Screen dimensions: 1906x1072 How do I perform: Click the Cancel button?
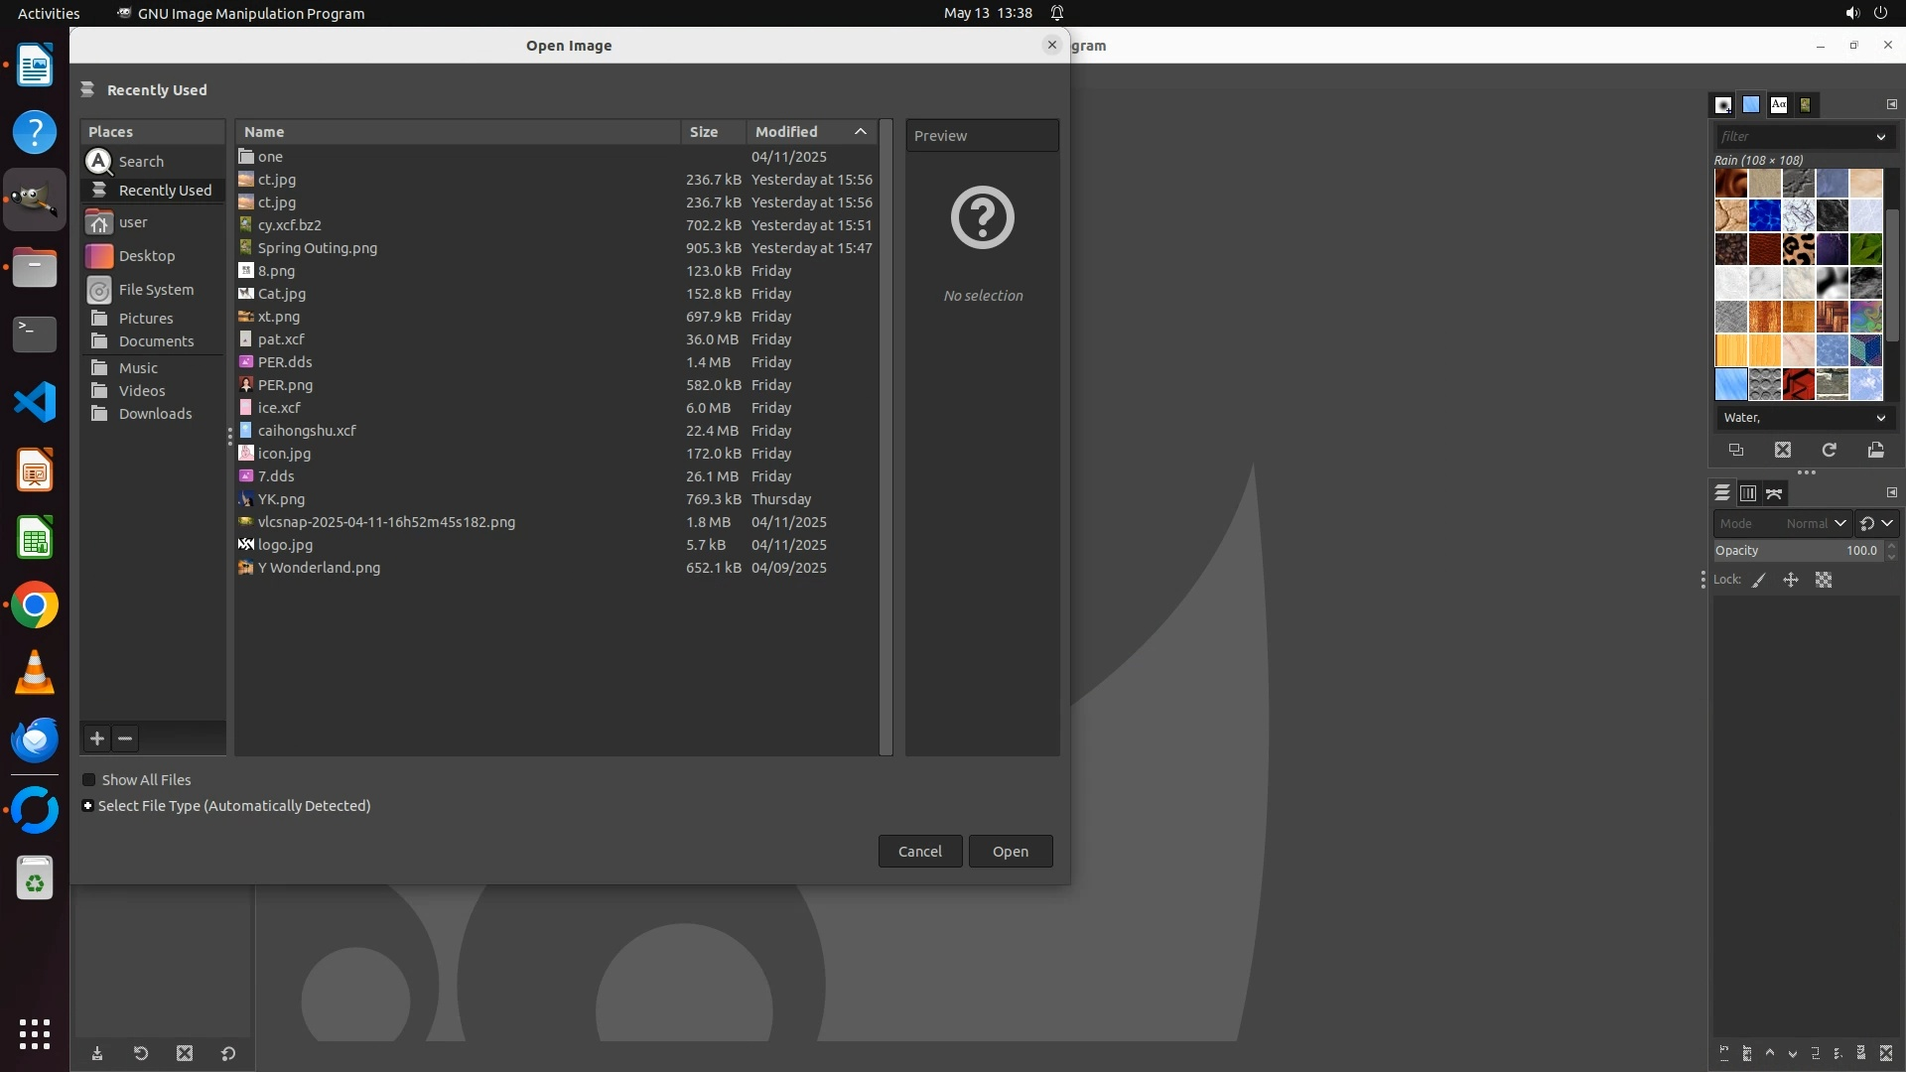[919, 852]
